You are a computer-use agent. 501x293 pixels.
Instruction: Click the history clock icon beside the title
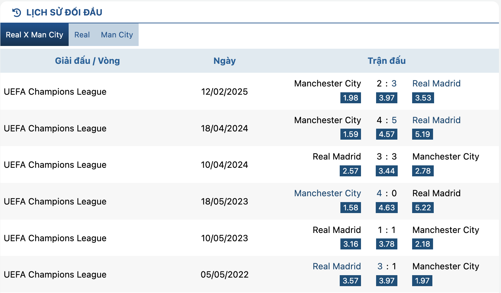pos(16,13)
